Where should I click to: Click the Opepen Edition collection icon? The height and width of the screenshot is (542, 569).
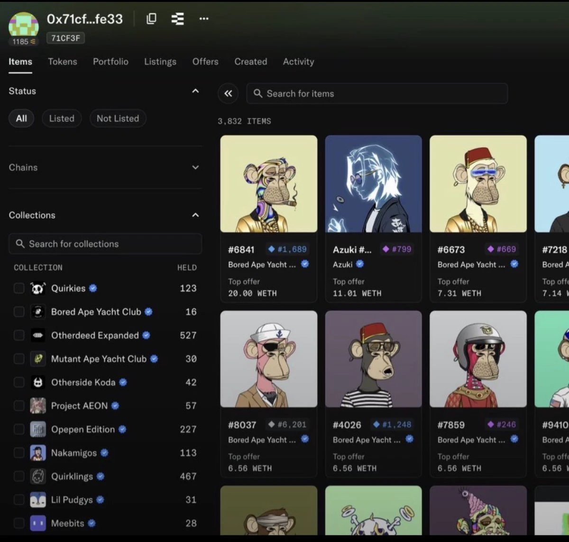[x=38, y=429]
